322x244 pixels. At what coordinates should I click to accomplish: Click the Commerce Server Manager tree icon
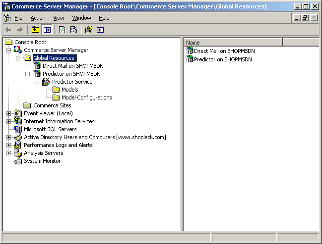18,50
